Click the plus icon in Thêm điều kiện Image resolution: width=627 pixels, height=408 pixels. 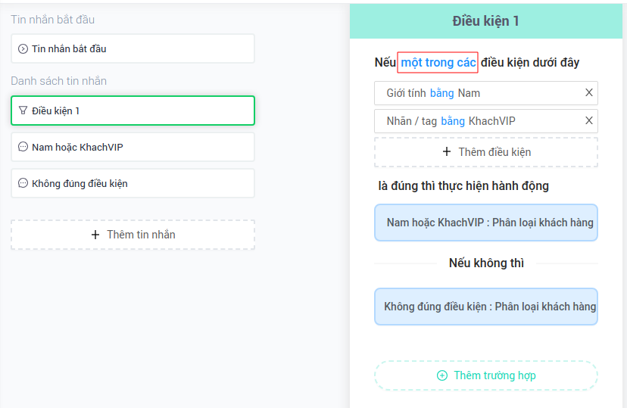pos(447,152)
